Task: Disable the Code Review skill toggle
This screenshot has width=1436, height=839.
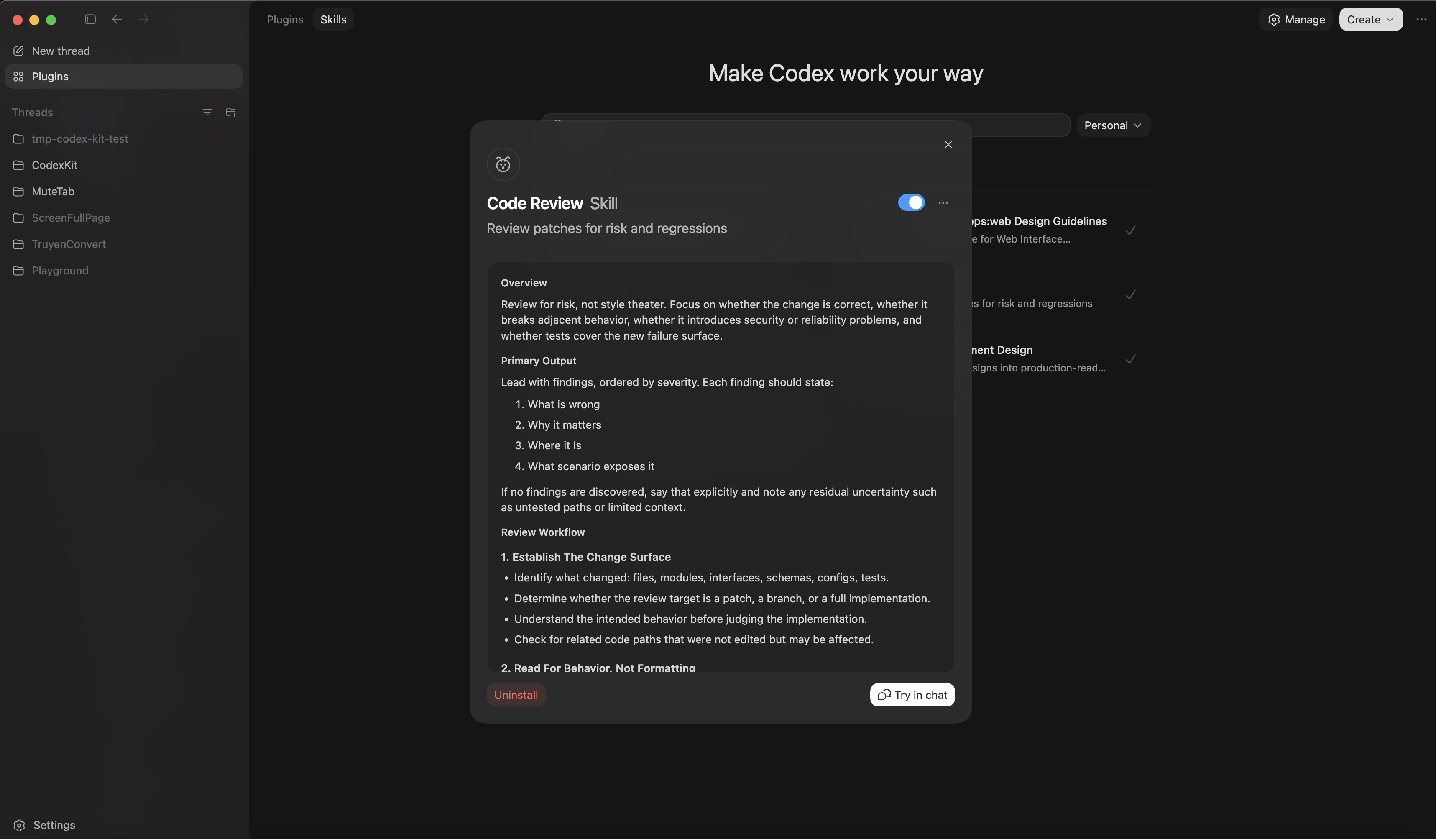Action: (x=911, y=203)
